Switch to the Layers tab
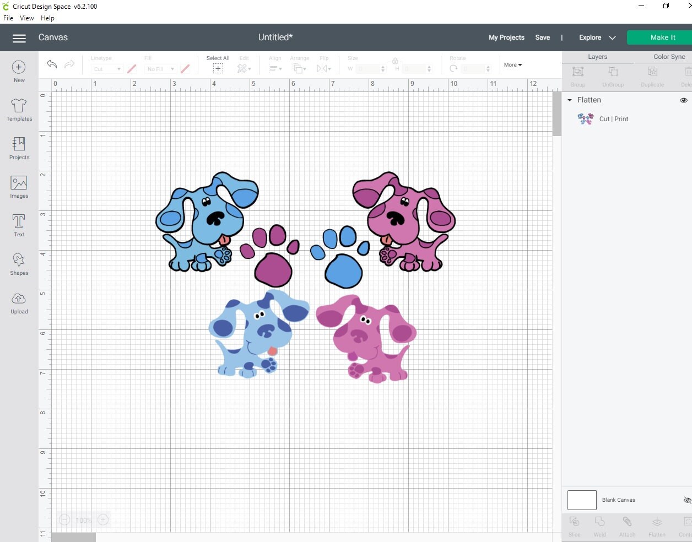 [x=598, y=57]
